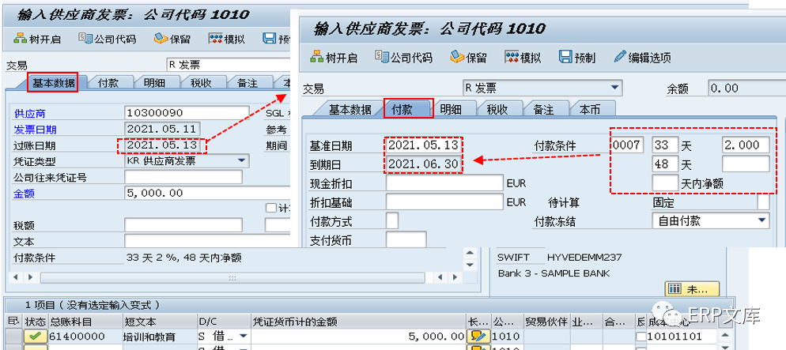Viewport: 786px width, 350px height.
Task: Click 预制 park icon in right window
Action: pyautogui.click(x=565, y=57)
